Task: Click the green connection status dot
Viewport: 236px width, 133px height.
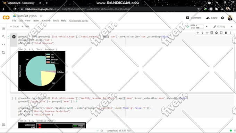Action: pyautogui.click(x=231, y=131)
